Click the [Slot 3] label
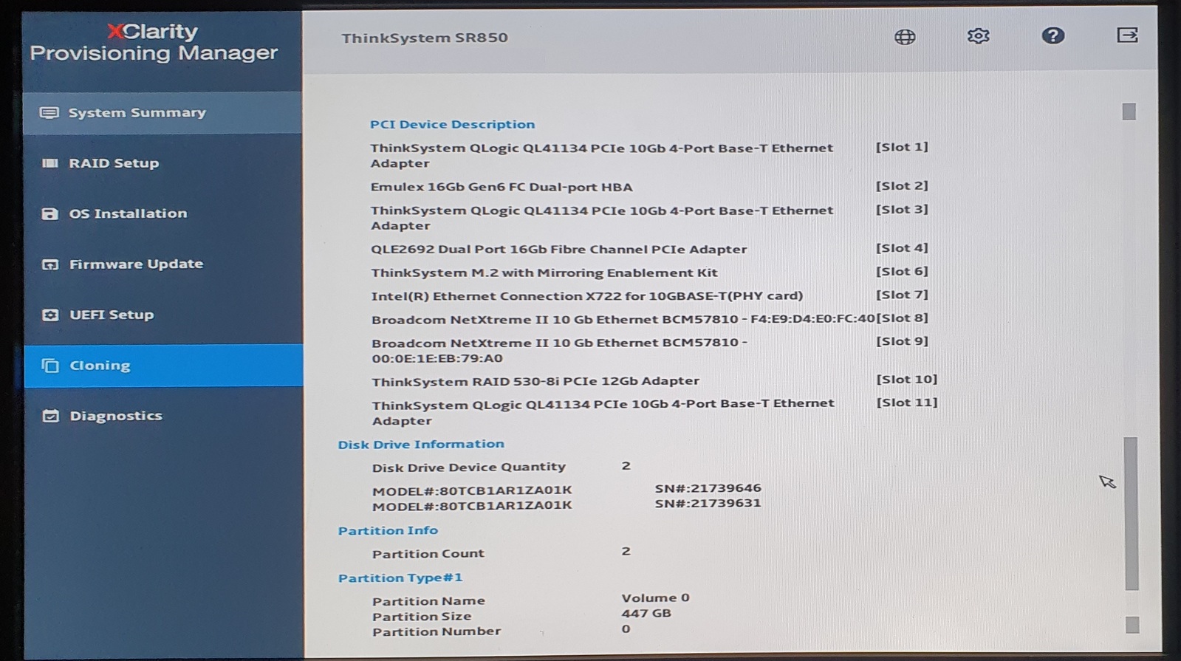The width and height of the screenshot is (1181, 661). pos(902,210)
